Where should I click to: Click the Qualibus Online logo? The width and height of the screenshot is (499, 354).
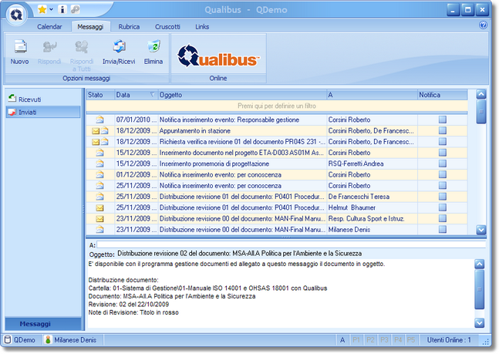(218, 55)
